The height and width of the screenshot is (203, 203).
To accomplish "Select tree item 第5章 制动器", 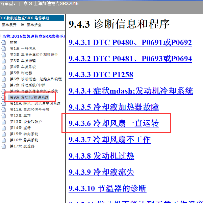I will pyautogui.click(x=21, y=73).
